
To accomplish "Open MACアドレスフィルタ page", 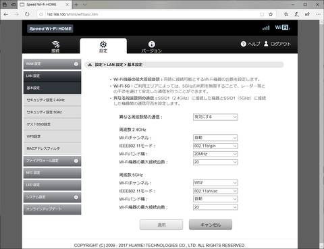I will (52, 148).
